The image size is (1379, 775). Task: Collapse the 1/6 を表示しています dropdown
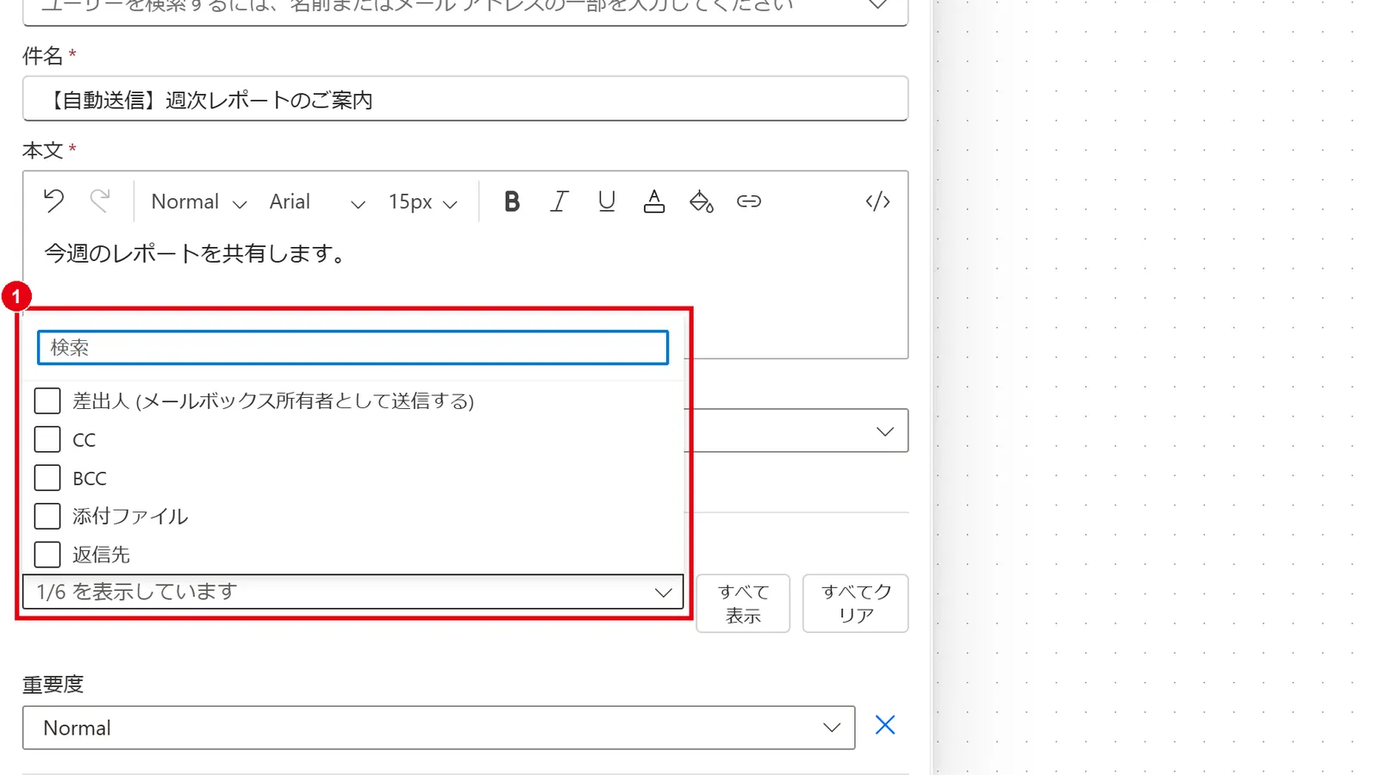353,592
